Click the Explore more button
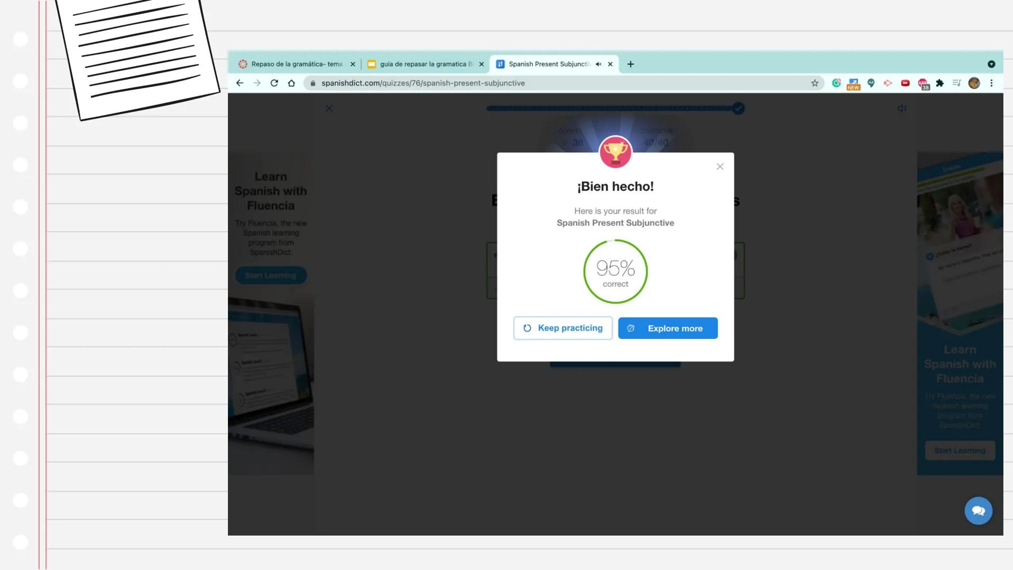The height and width of the screenshot is (570, 1013). (x=667, y=328)
